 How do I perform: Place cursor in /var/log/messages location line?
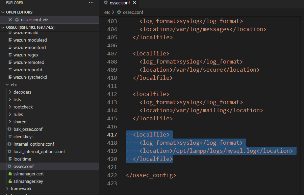click(203, 29)
